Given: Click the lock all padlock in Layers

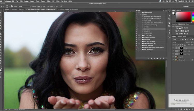Looking at the screenshot, I should (x=185, y=45).
